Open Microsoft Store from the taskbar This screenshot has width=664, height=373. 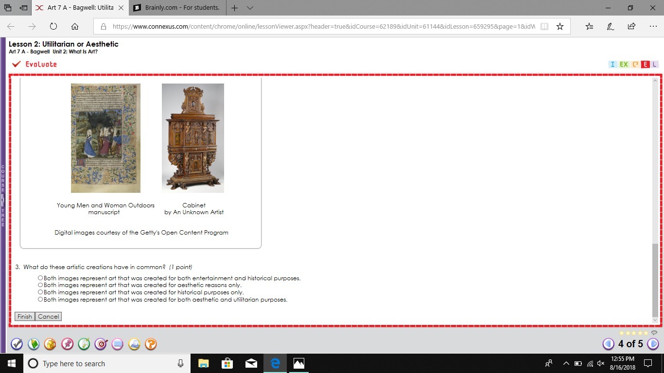coord(227,363)
